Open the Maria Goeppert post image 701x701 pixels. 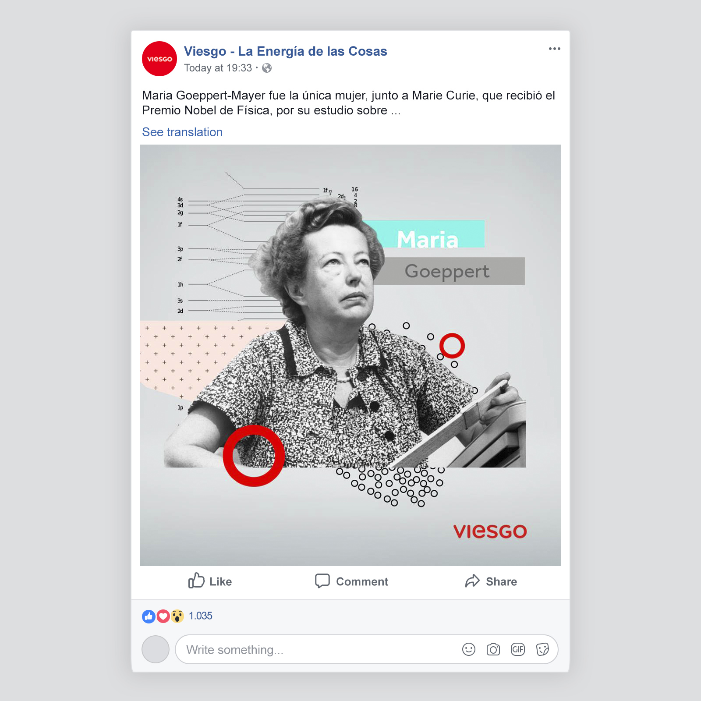pos(350,355)
